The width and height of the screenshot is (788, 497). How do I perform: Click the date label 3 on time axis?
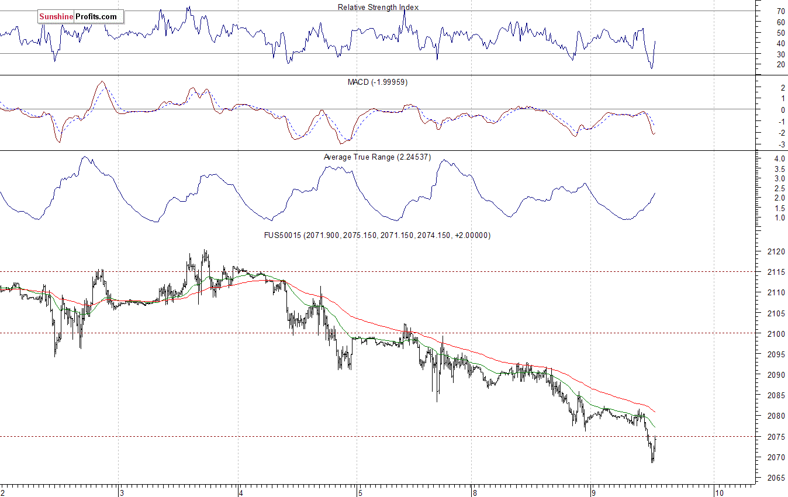point(121,492)
